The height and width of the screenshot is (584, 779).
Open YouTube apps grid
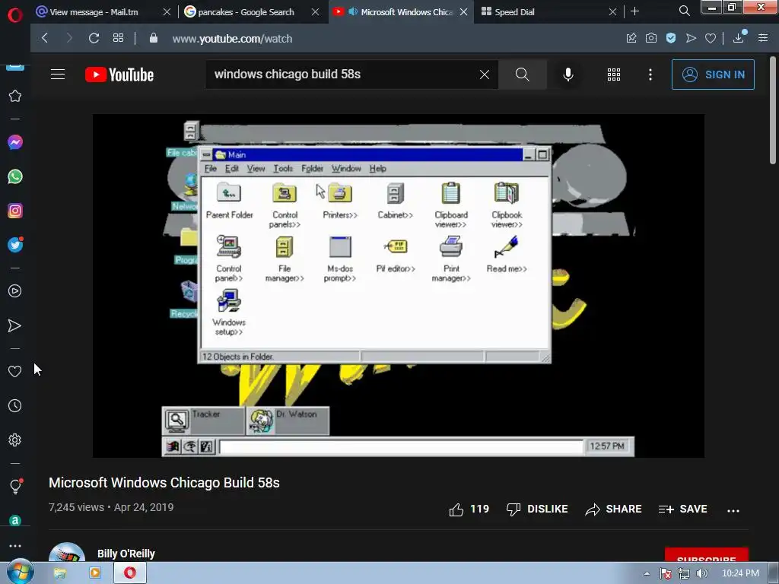(614, 75)
